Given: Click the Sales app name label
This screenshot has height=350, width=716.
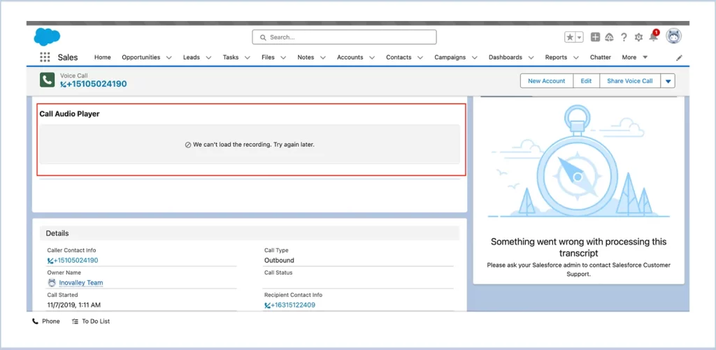Looking at the screenshot, I should (68, 57).
